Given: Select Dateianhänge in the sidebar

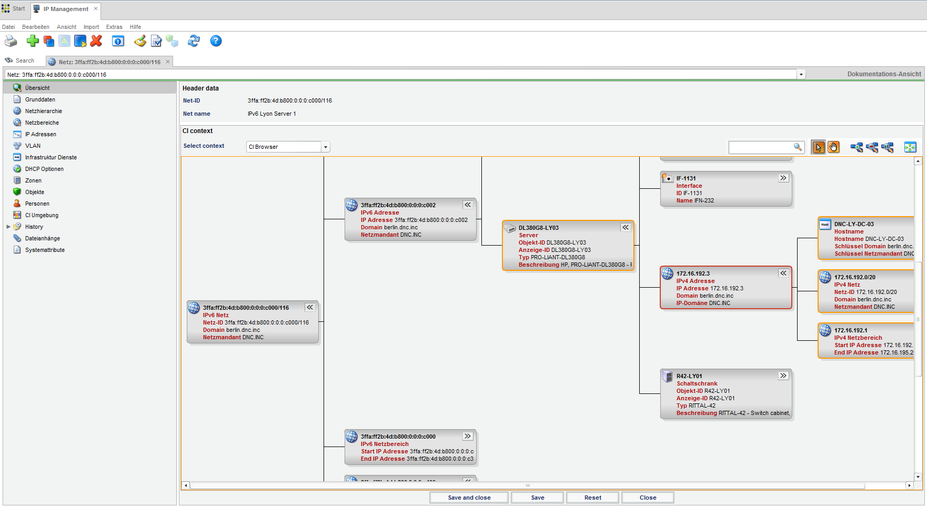Looking at the screenshot, I should (89, 238).
